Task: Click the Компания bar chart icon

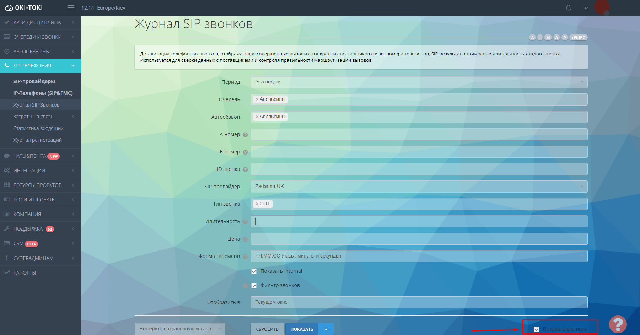Action: [x=7, y=214]
